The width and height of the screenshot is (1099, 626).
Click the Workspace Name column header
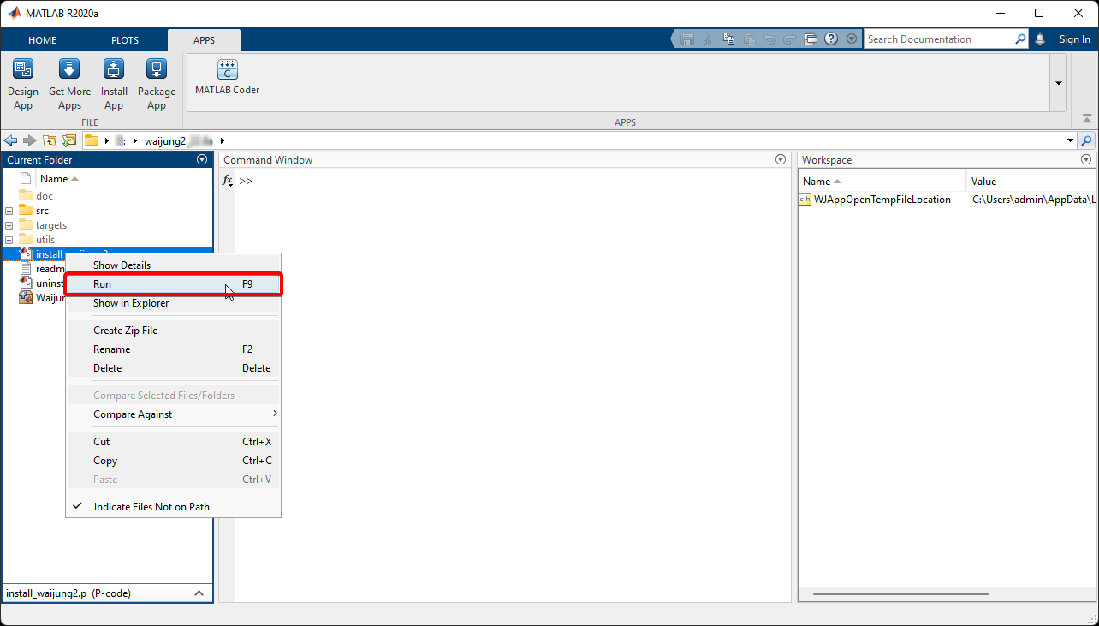click(x=882, y=182)
